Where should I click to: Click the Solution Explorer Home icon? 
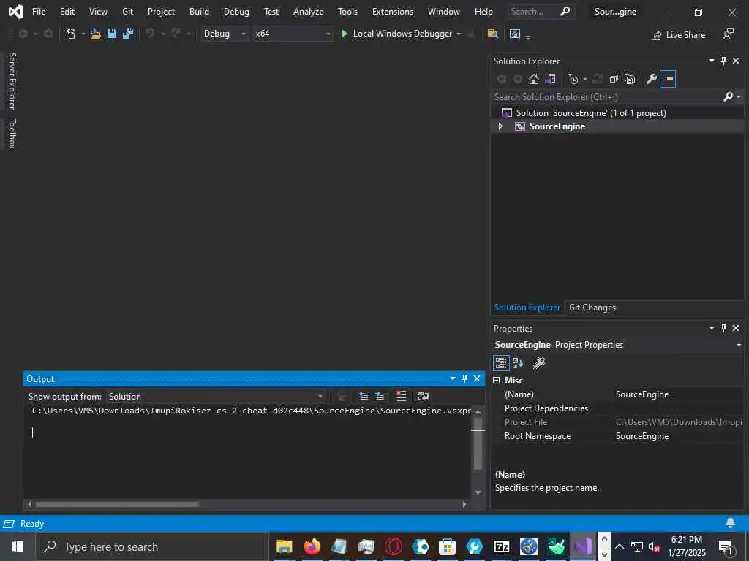[x=533, y=79]
